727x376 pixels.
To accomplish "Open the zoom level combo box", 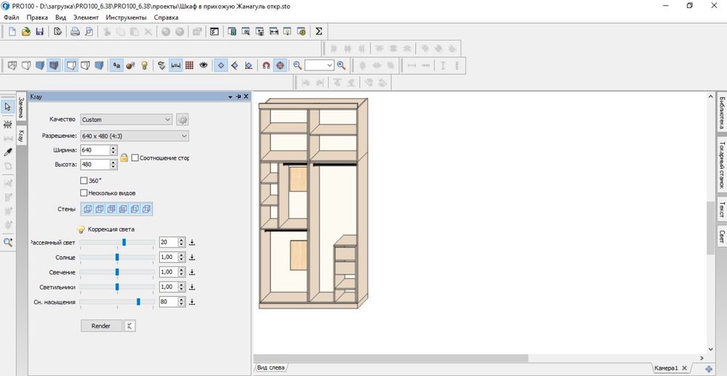I will coord(319,65).
